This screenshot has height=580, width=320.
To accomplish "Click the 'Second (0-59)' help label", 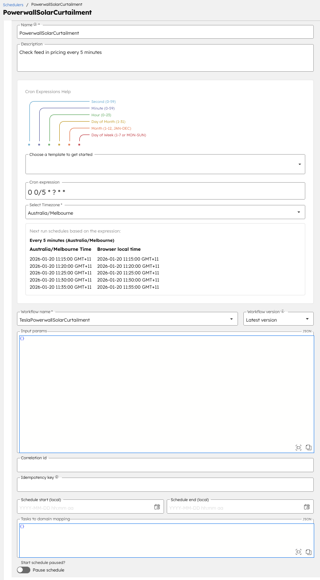I will (103, 102).
